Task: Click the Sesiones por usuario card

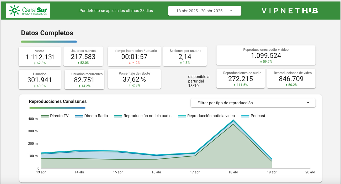Action: pos(185,57)
